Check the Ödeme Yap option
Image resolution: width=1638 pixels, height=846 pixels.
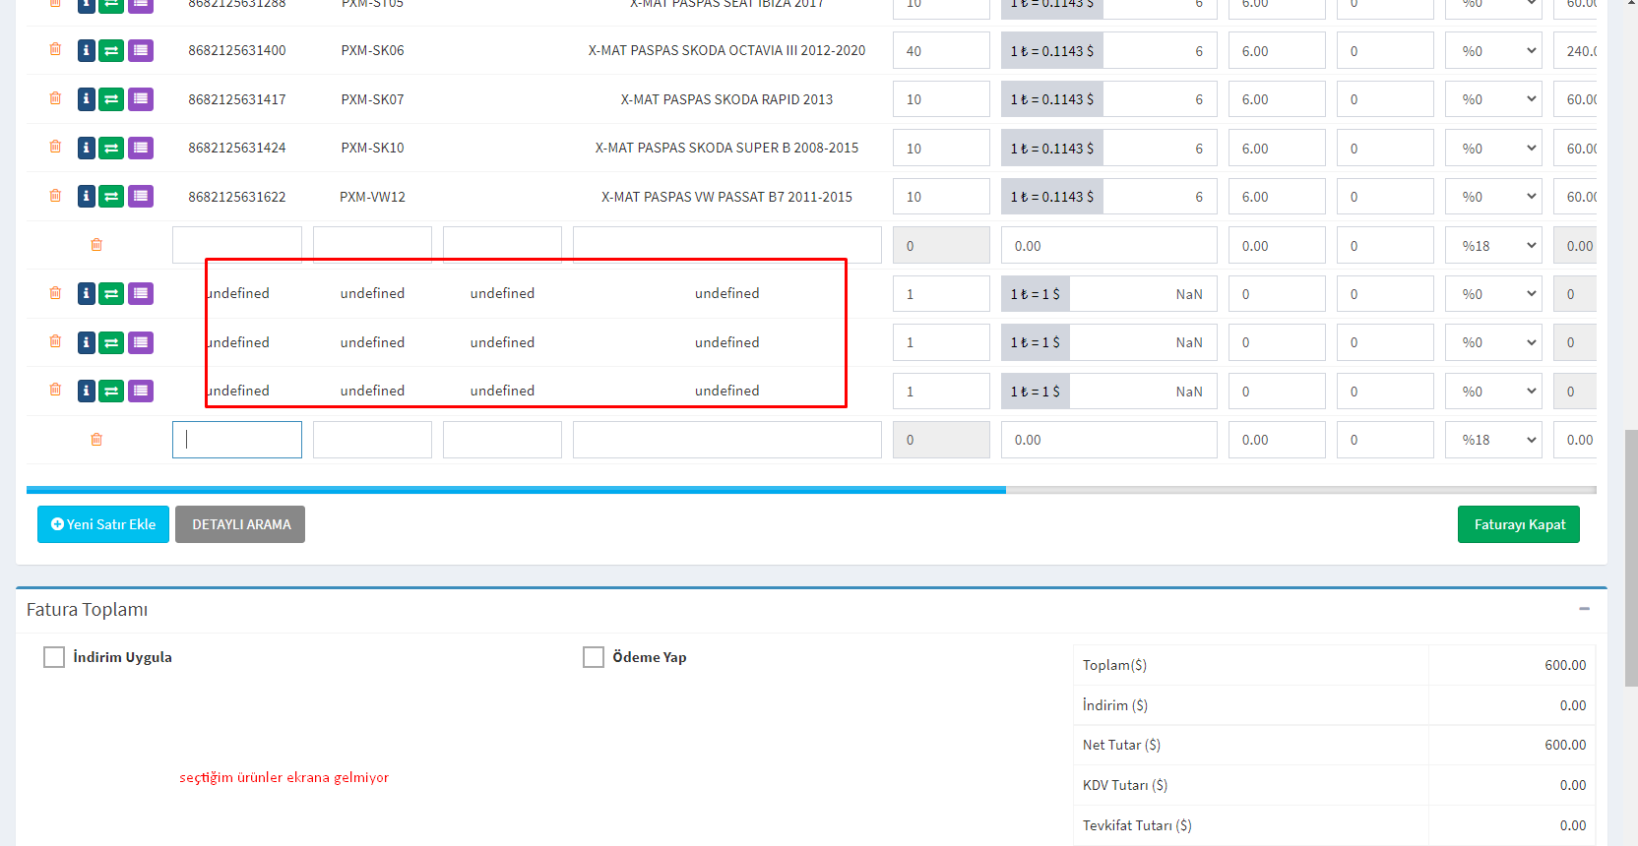(594, 657)
